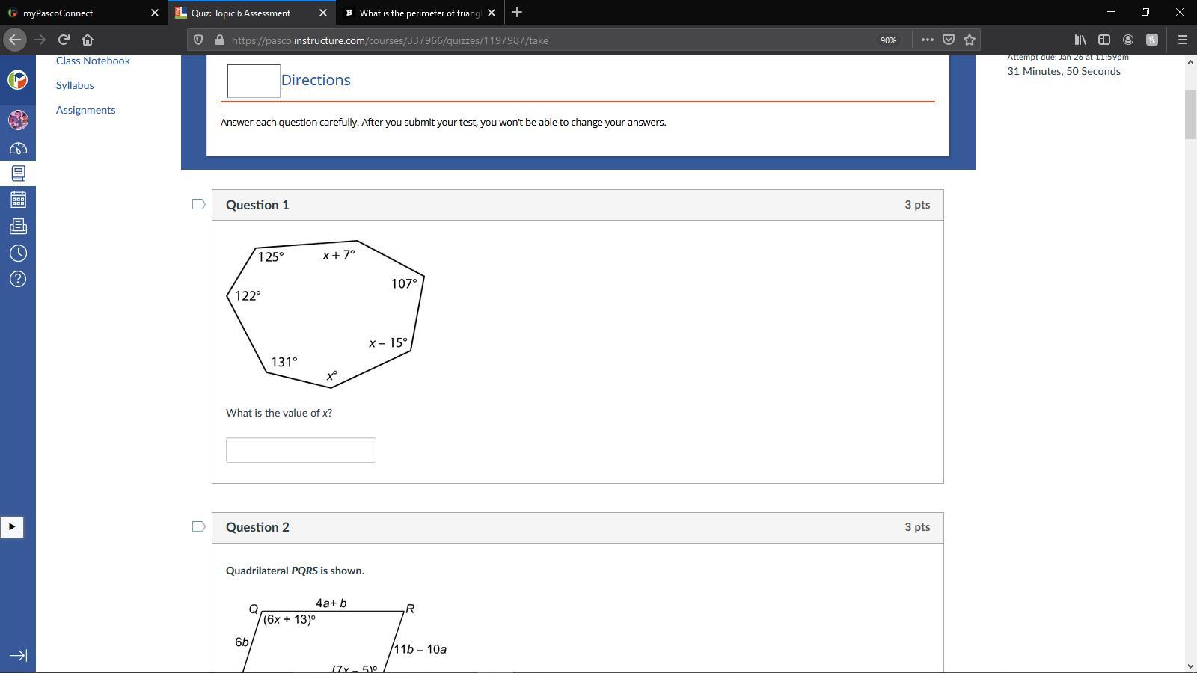
Task: Click the Question 2 heading
Action: click(x=257, y=527)
